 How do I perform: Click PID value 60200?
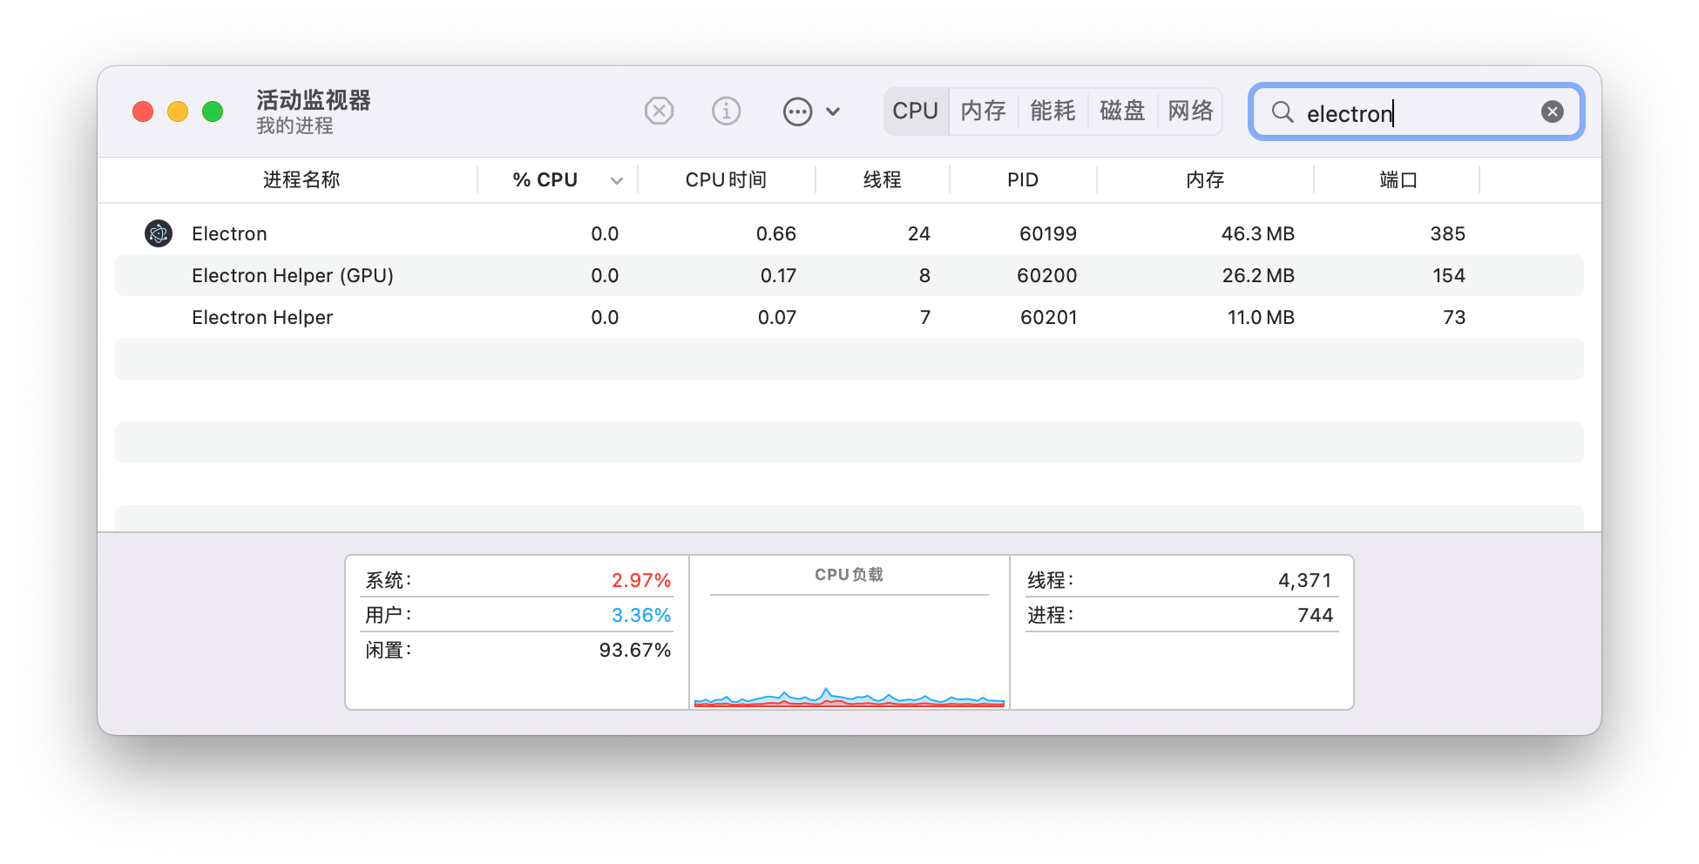[x=1047, y=275]
